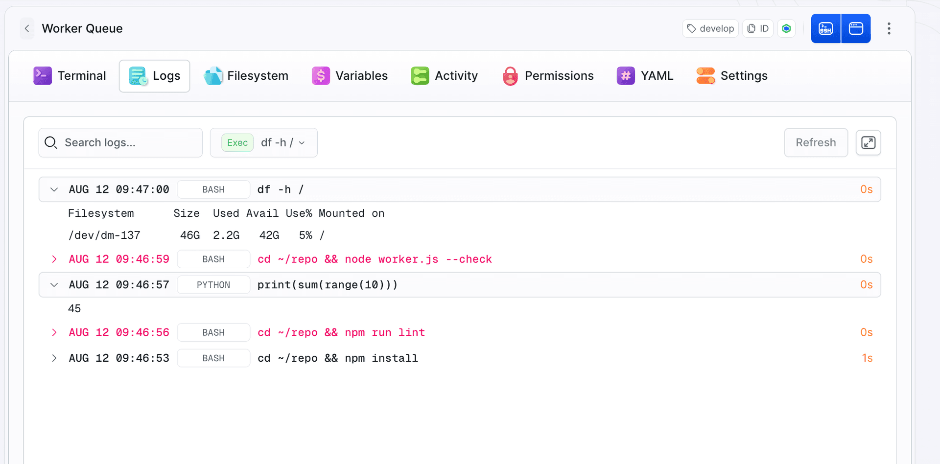Click the green Exec badge
Image resolution: width=940 pixels, height=464 pixels.
coord(237,142)
